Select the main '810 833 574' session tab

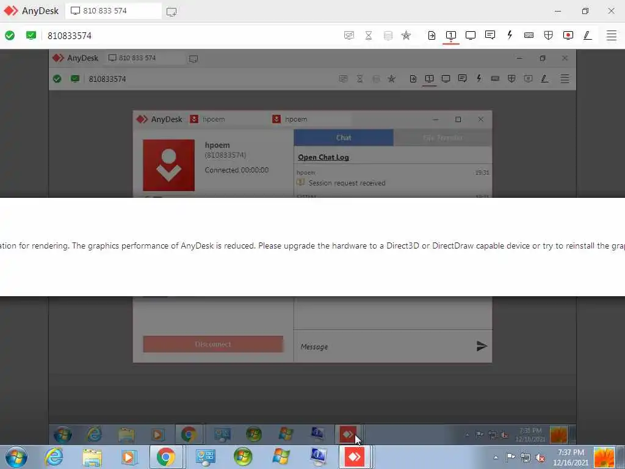pos(113,11)
